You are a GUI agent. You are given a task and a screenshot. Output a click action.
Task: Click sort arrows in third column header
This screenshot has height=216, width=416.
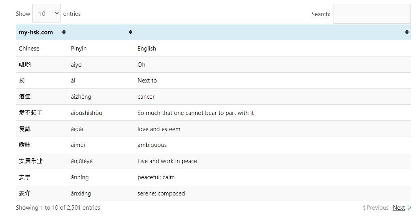point(407,32)
